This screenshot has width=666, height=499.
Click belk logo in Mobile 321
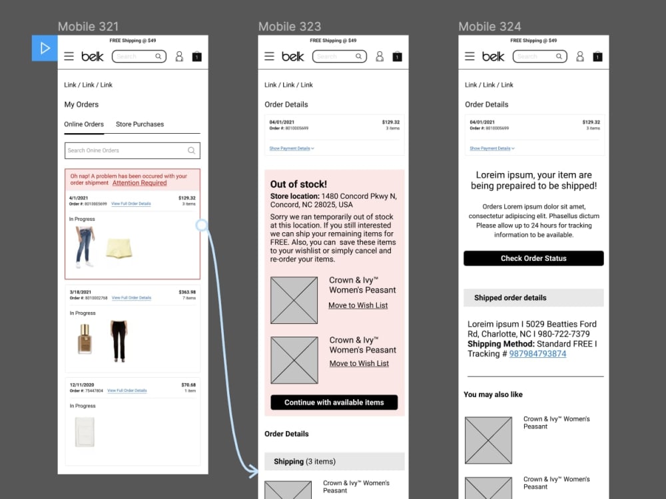(x=93, y=57)
